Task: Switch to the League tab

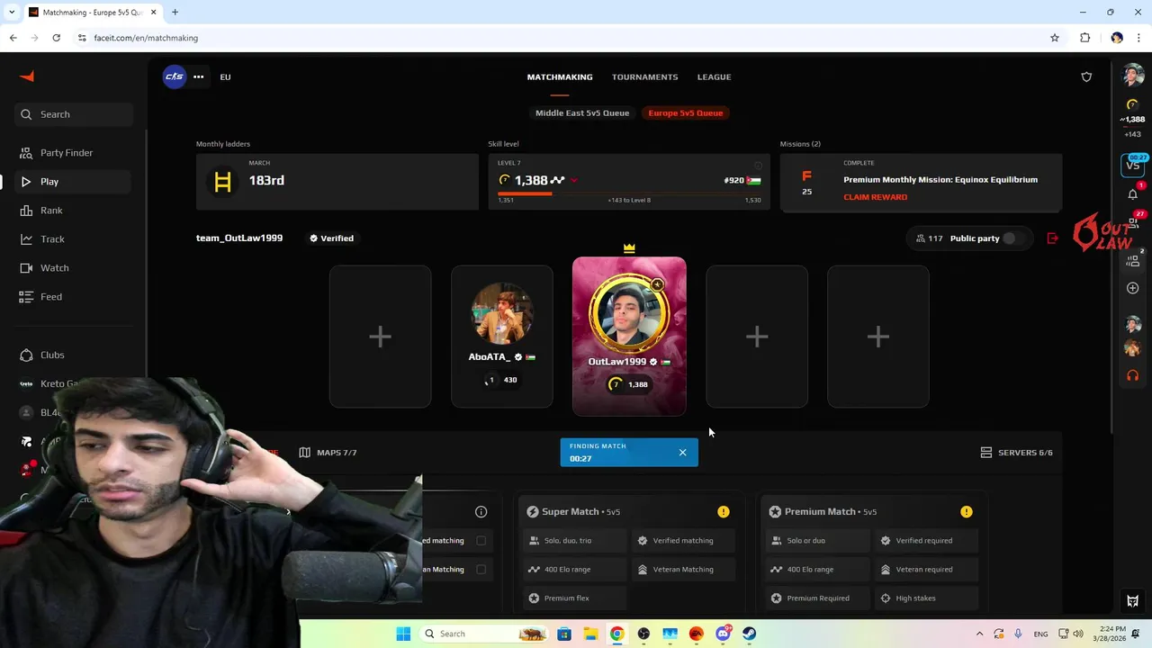Action: 714,76
